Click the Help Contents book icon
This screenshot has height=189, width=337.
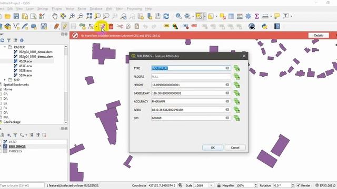pos(277,26)
